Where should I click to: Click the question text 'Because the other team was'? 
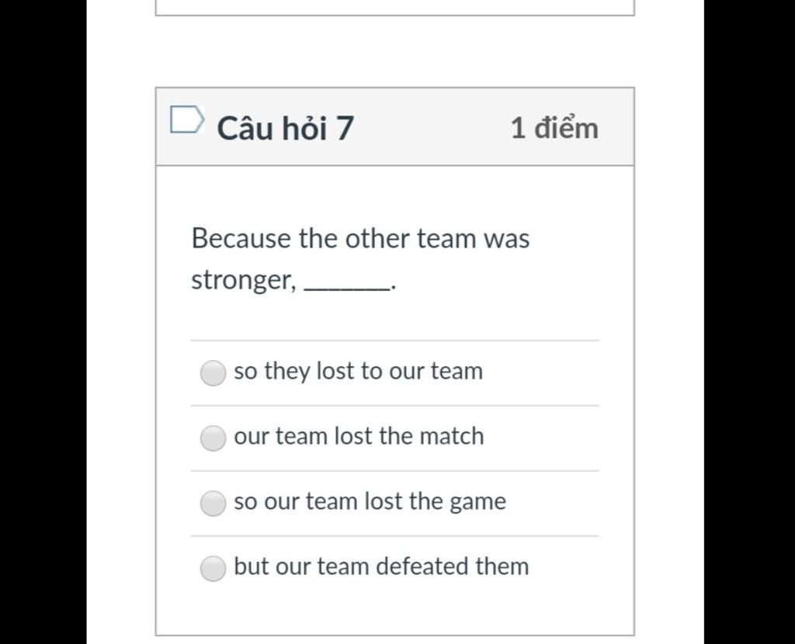pos(360,238)
